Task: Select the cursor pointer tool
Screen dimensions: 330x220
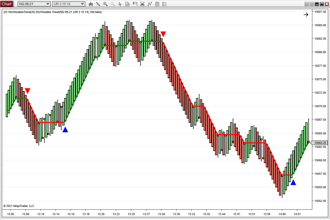Action: pos(120,4)
